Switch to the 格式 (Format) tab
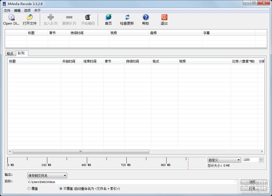 pyautogui.click(x=10, y=53)
